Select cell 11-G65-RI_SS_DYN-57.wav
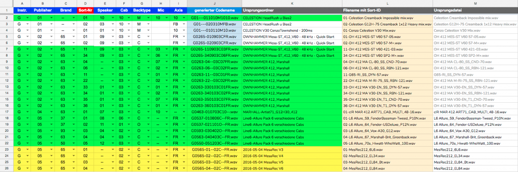The width and height of the screenshot is (518, 172). coord(387,75)
